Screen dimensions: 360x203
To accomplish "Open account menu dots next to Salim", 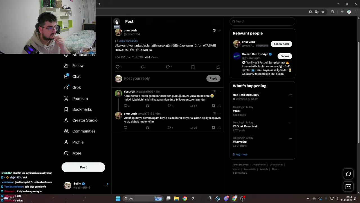I will tap(106, 185).
